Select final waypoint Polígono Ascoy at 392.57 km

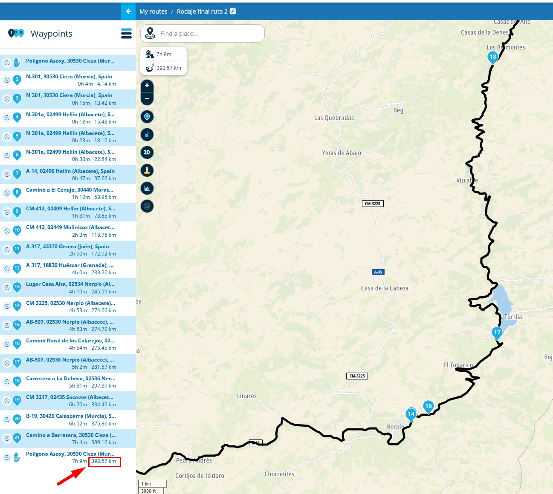click(x=68, y=457)
